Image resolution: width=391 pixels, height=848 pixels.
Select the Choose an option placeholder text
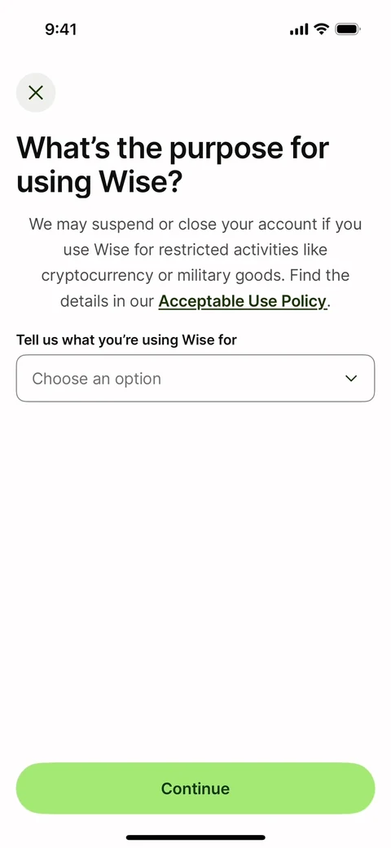97,379
